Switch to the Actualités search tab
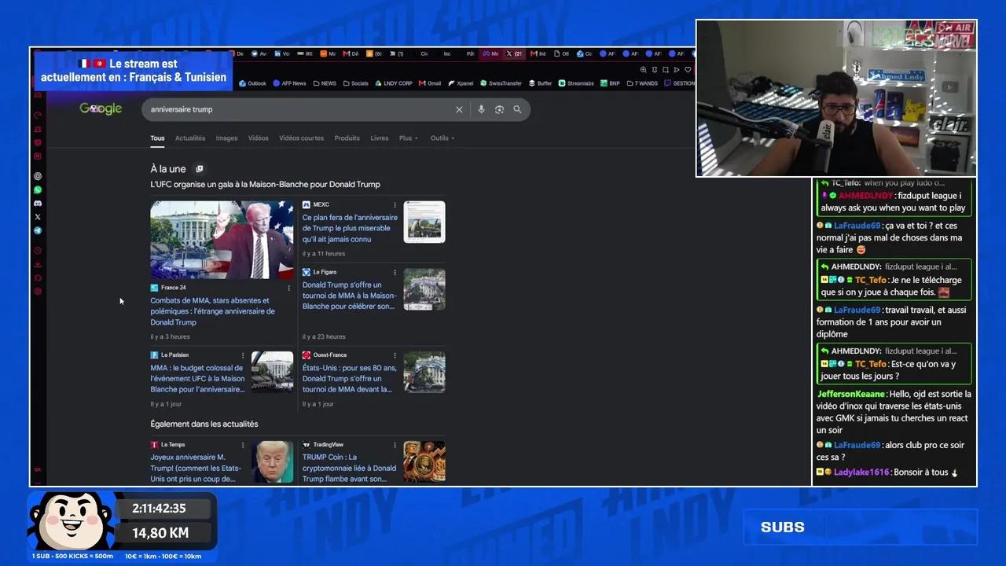Image resolution: width=1006 pixels, height=566 pixels. pos(190,138)
